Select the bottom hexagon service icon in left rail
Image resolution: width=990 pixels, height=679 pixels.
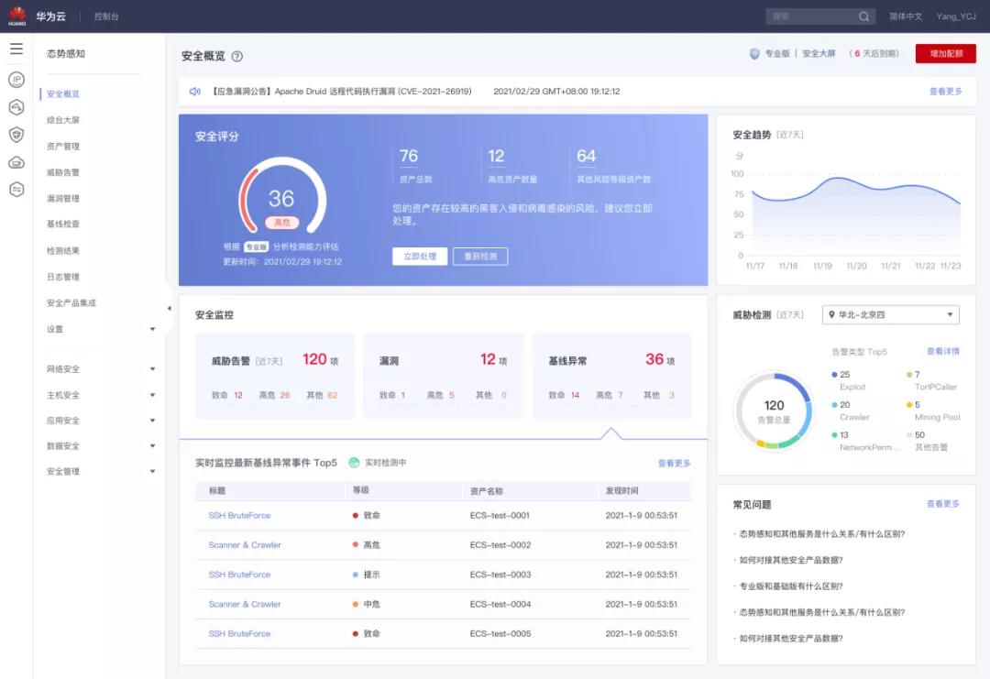pyautogui.click(x=16, y=190)
